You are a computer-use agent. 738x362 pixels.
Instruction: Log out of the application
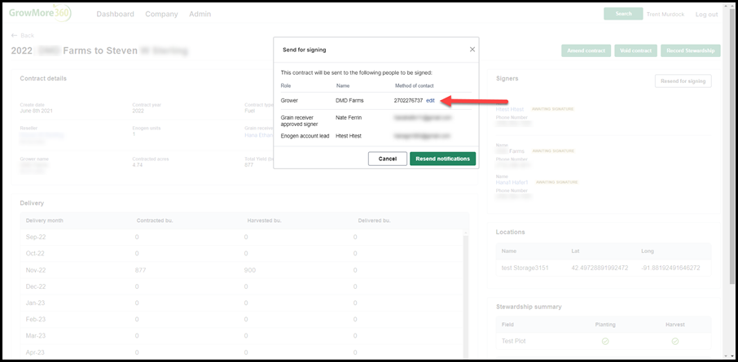[x=706, y=15]
